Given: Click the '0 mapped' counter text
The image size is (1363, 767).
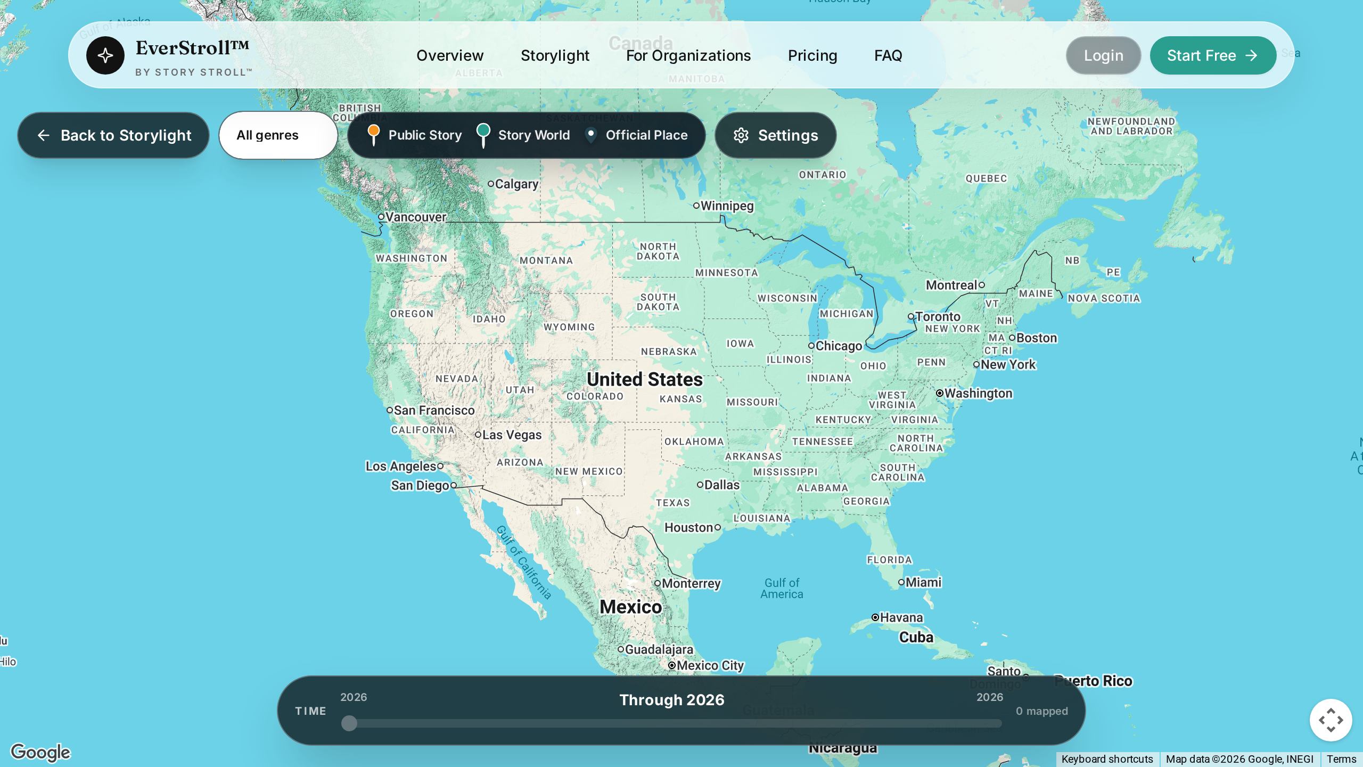Looking at the screenshot, I should pyautogui.click(x=1041, y=711).
